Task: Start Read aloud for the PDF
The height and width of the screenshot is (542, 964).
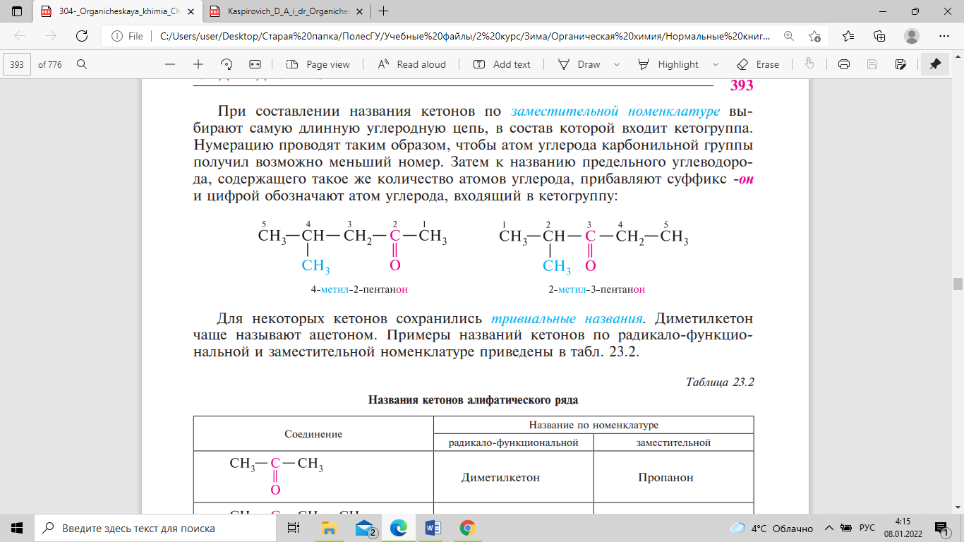Action: pos(412,64)
